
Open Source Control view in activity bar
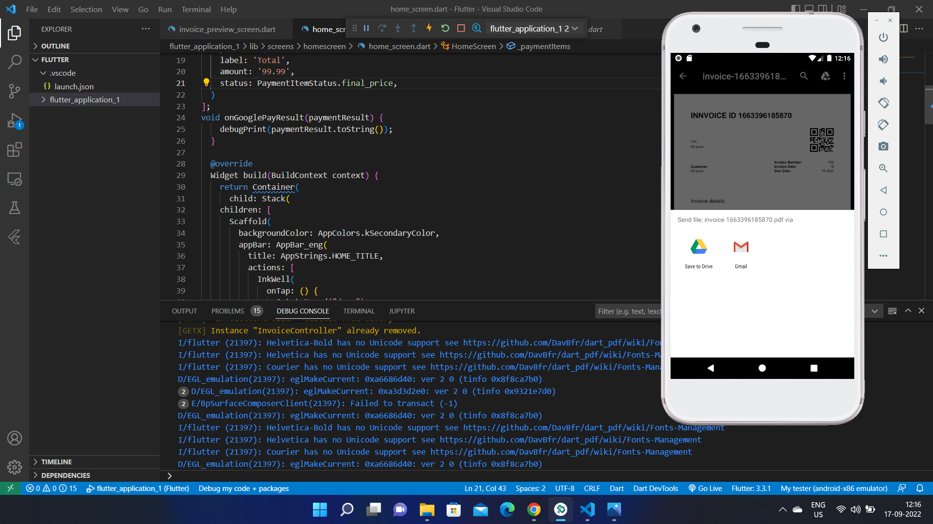pos(15,91)
